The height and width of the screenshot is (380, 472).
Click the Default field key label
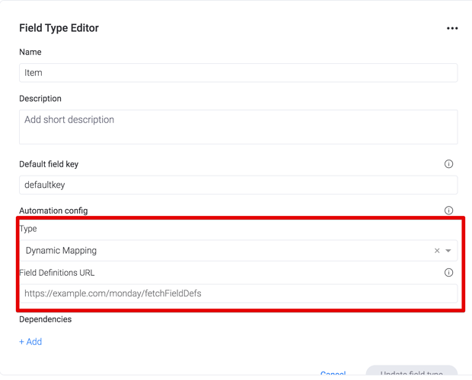(49, 164)
